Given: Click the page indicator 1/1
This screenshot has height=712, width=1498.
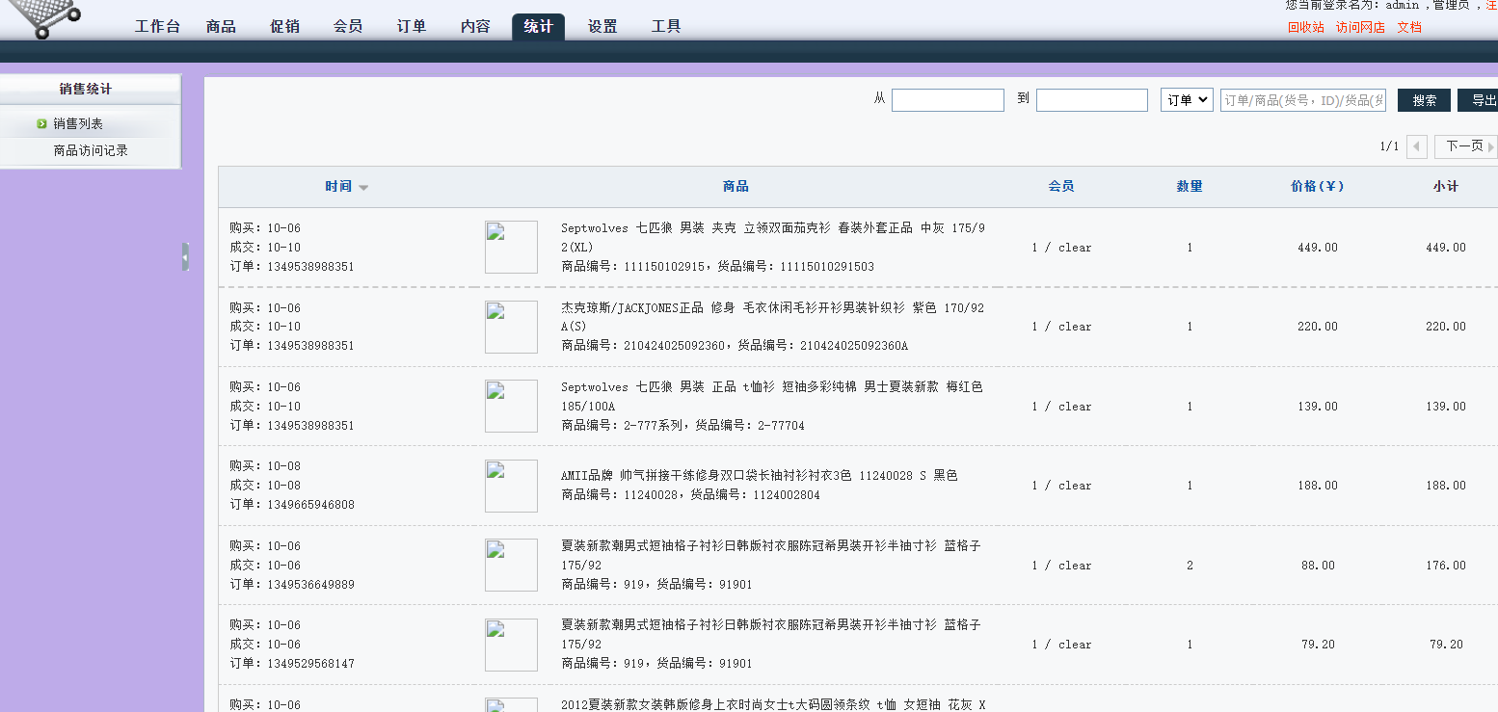Looking at the screenshot, I should click(x=1389, y=146).
